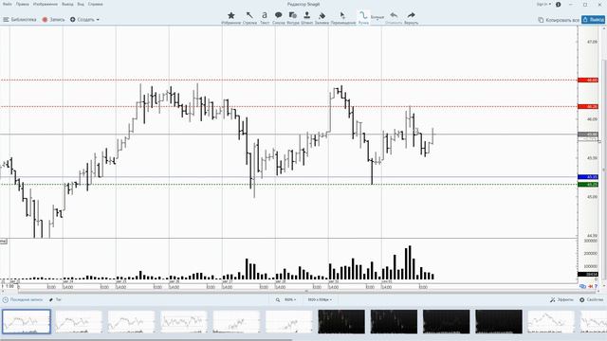Click the black volume value label
Viewport: 607px width, 341px height.
click(588, 274)
